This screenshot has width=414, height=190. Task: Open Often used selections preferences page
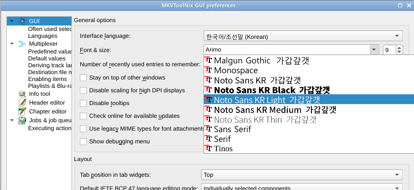point(50,29)
